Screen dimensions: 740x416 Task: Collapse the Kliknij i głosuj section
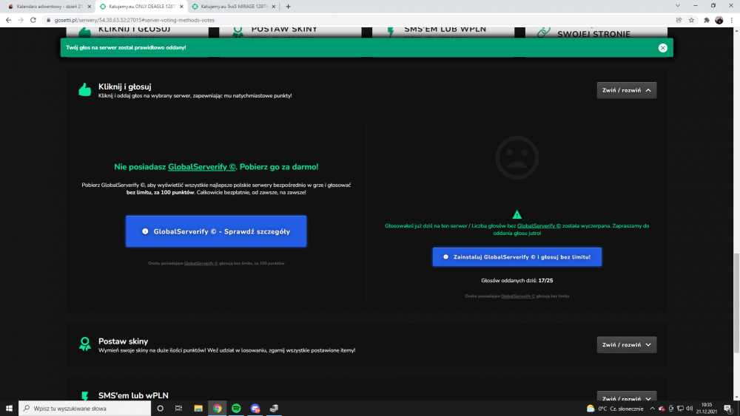click(626, 90)
